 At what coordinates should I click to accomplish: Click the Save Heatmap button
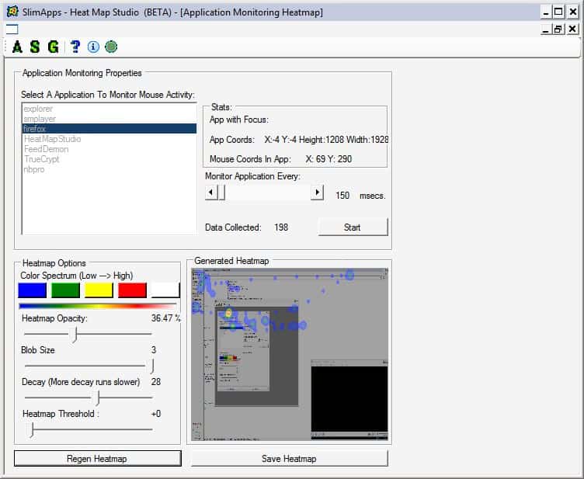pyautogui.click(x=289, y=459)
